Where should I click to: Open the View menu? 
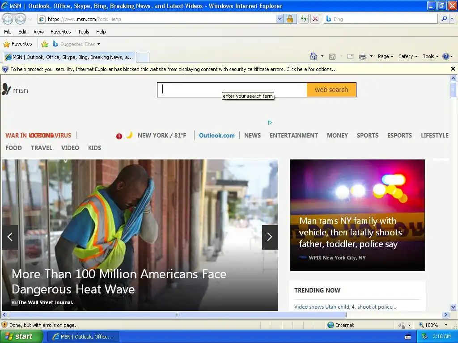pyautogui.click(x=38, y=32)
